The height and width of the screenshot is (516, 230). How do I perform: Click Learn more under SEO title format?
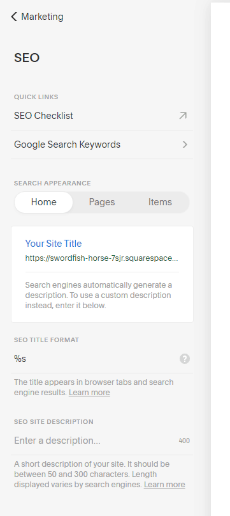pos(89,393)
